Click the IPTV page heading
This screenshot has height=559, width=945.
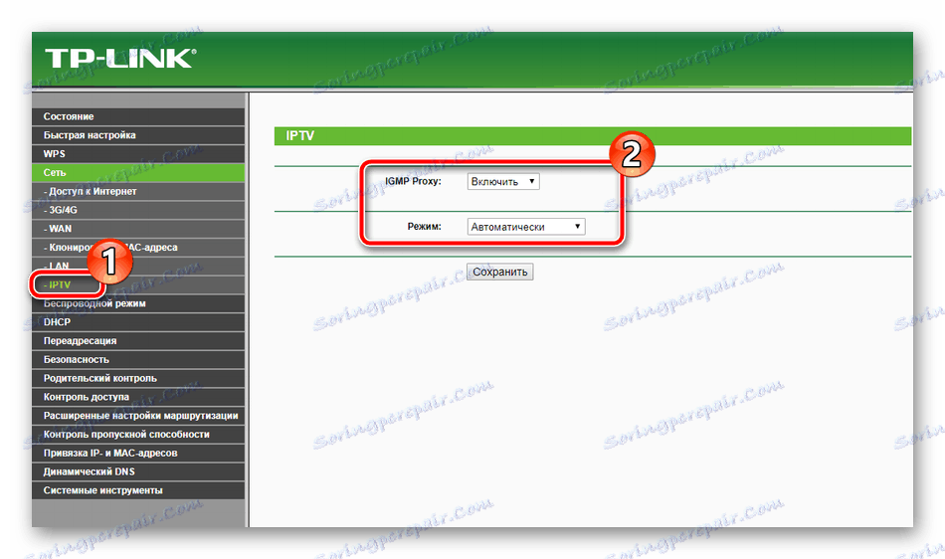point(300,135)
